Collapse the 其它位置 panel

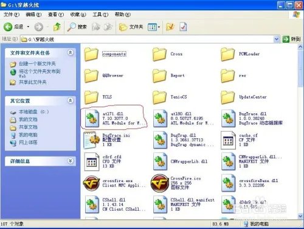point(70,100)
